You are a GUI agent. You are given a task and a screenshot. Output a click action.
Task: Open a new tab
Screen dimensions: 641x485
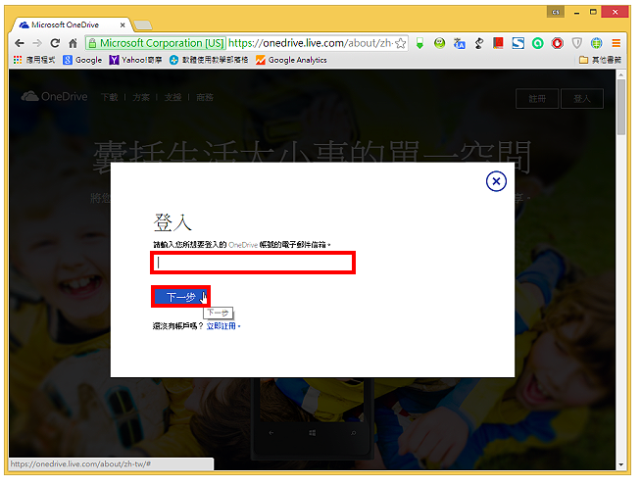(x=143, y=24)
